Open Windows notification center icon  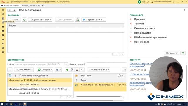pyautogui.click(x=184, y=104)
